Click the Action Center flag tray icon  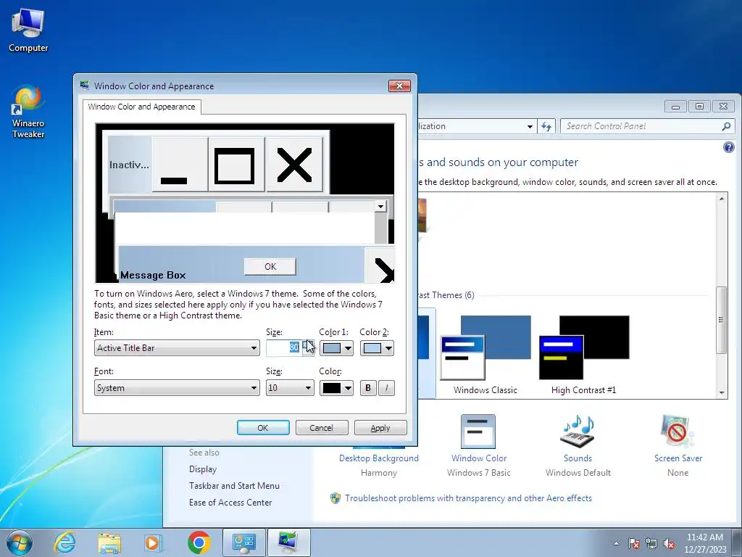[633, 544]
